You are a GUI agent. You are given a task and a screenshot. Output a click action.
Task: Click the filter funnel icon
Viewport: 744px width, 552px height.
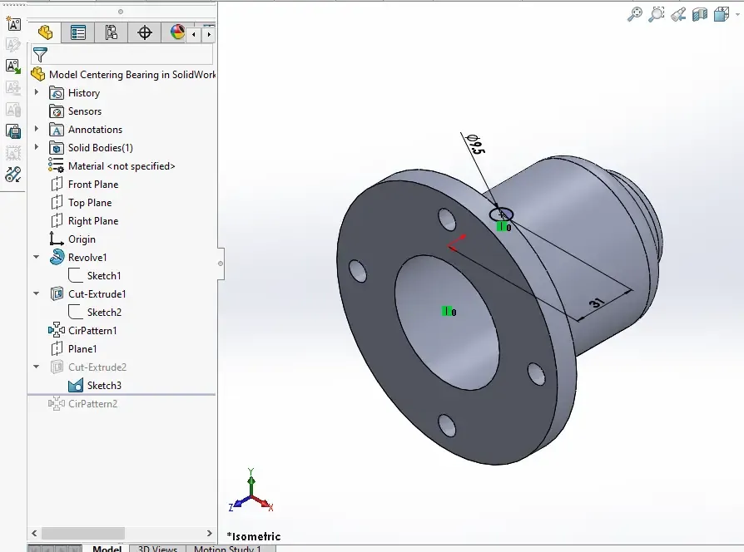40,55
